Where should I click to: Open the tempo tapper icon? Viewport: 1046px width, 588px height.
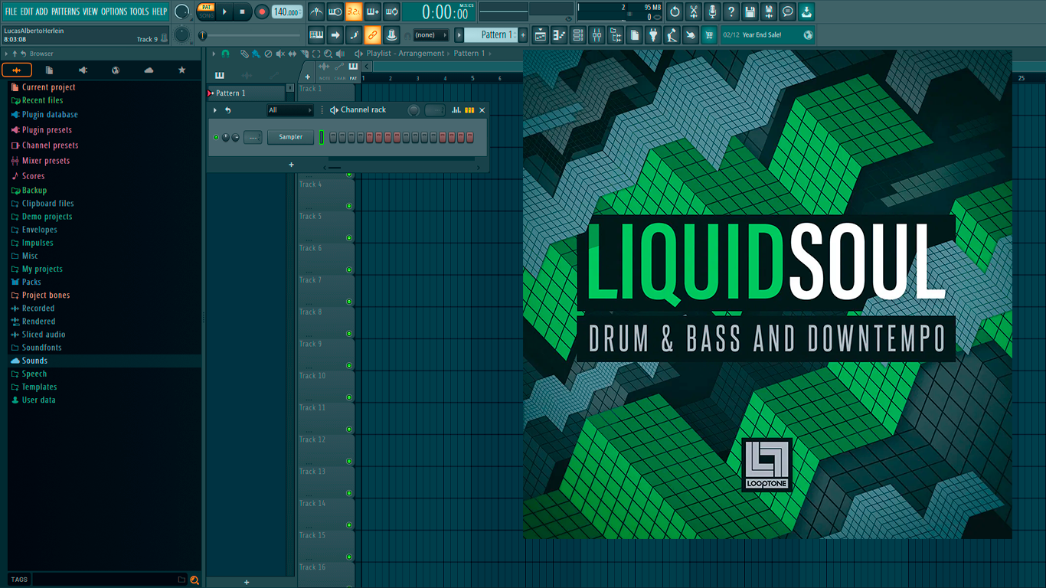[x=672, y=34]
